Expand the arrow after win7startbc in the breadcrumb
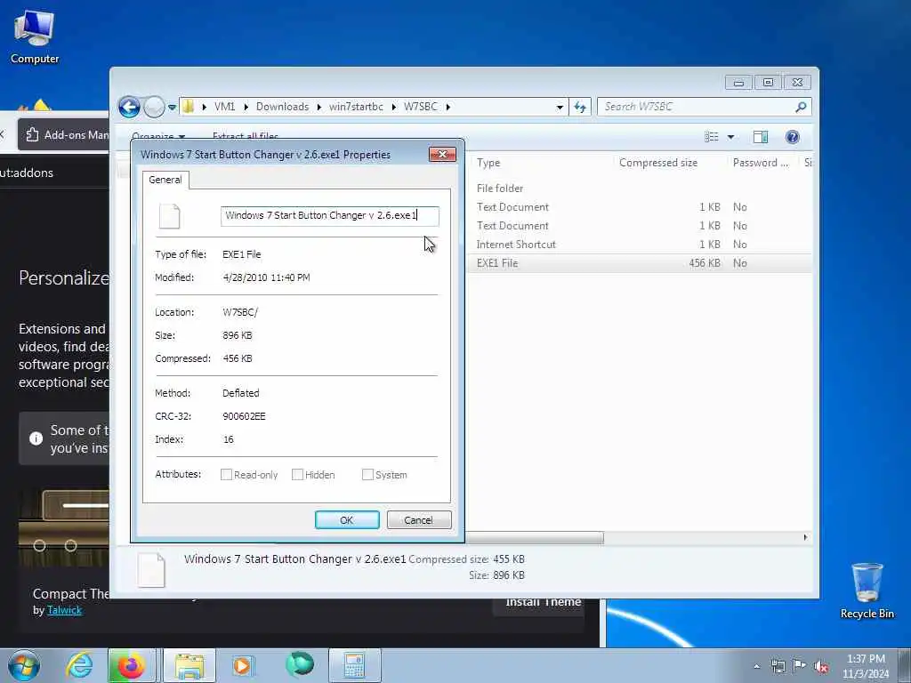Image resolution: width=911 pixels, height=683 pixels. [393, 107]
